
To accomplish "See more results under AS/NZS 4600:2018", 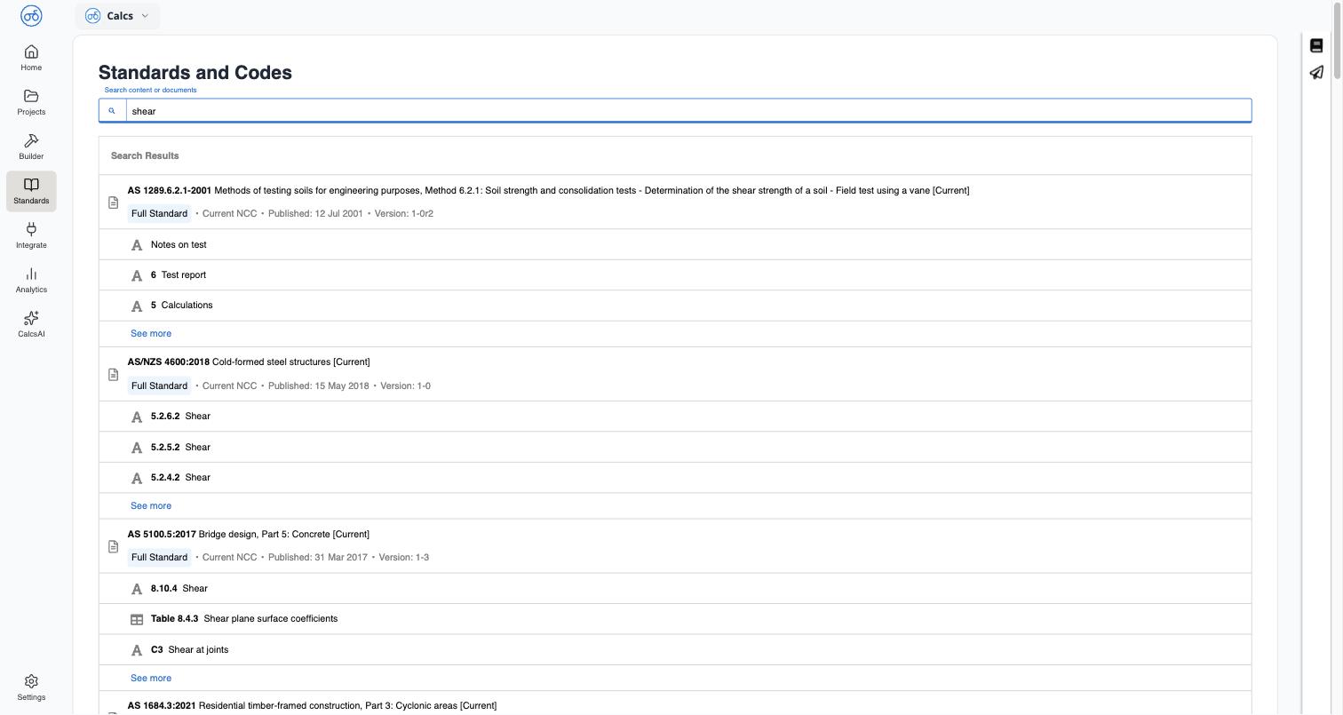I will tap(151, 505).
